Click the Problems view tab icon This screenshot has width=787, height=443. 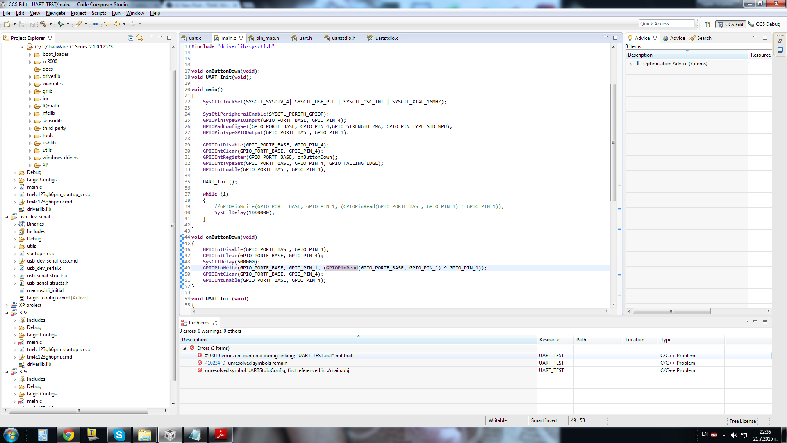[184, 323]
